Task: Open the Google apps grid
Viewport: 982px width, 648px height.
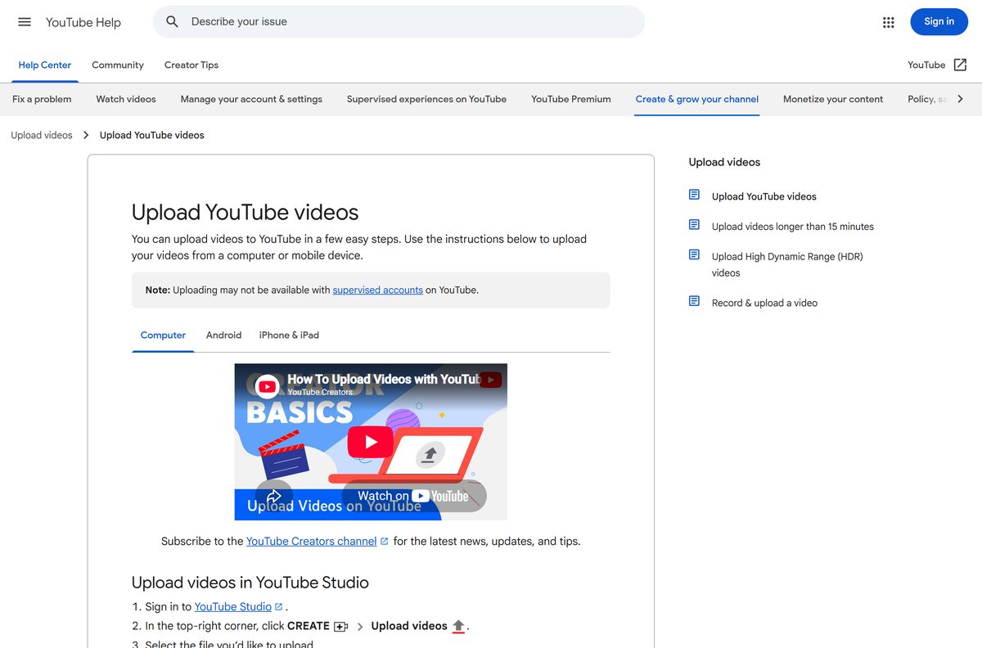Action: (x=889, y=22)
